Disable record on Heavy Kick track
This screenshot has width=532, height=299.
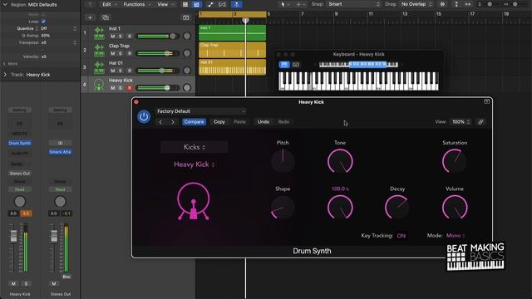(x=130, y=88)
